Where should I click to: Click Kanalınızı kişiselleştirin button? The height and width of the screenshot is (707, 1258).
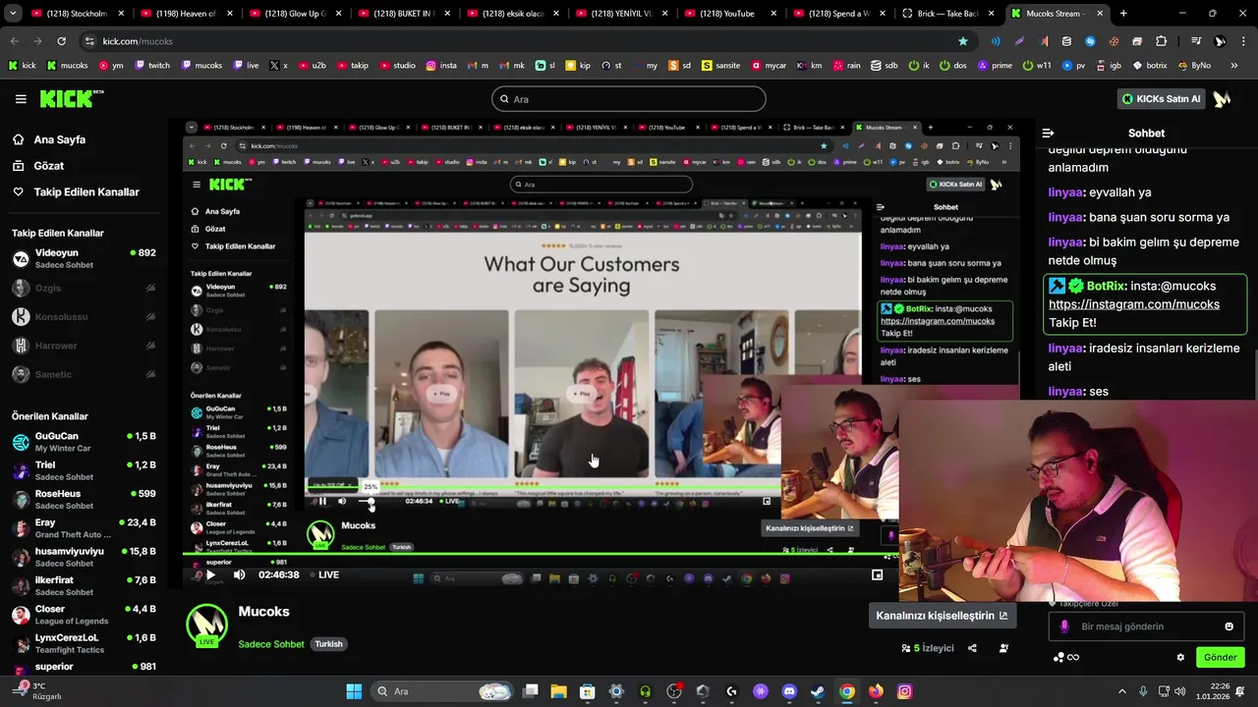(942, 616)
